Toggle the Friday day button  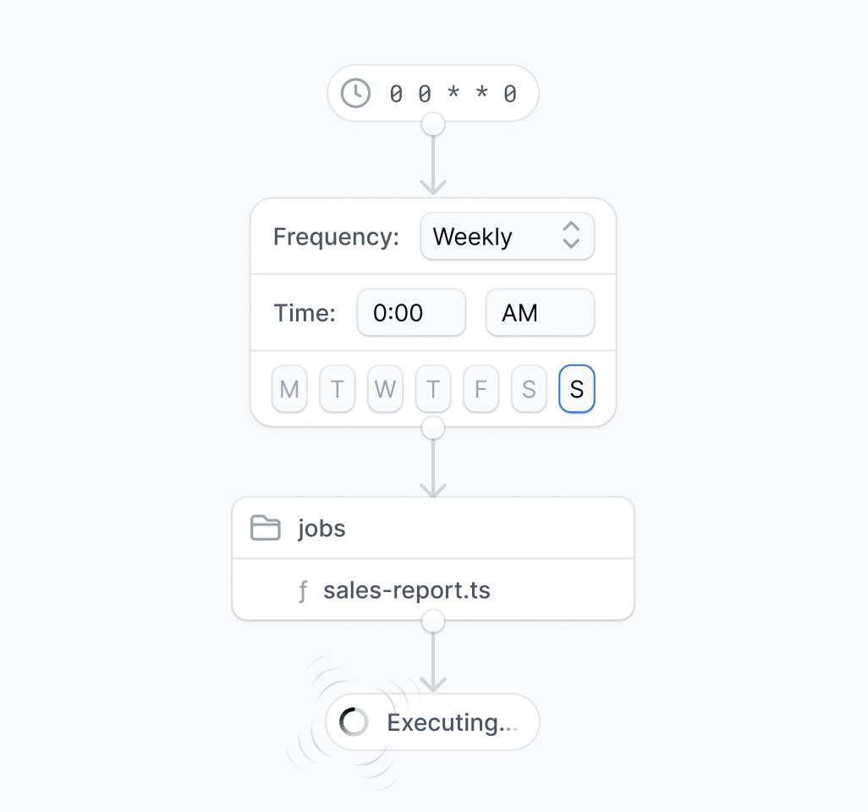pos(481,388)
